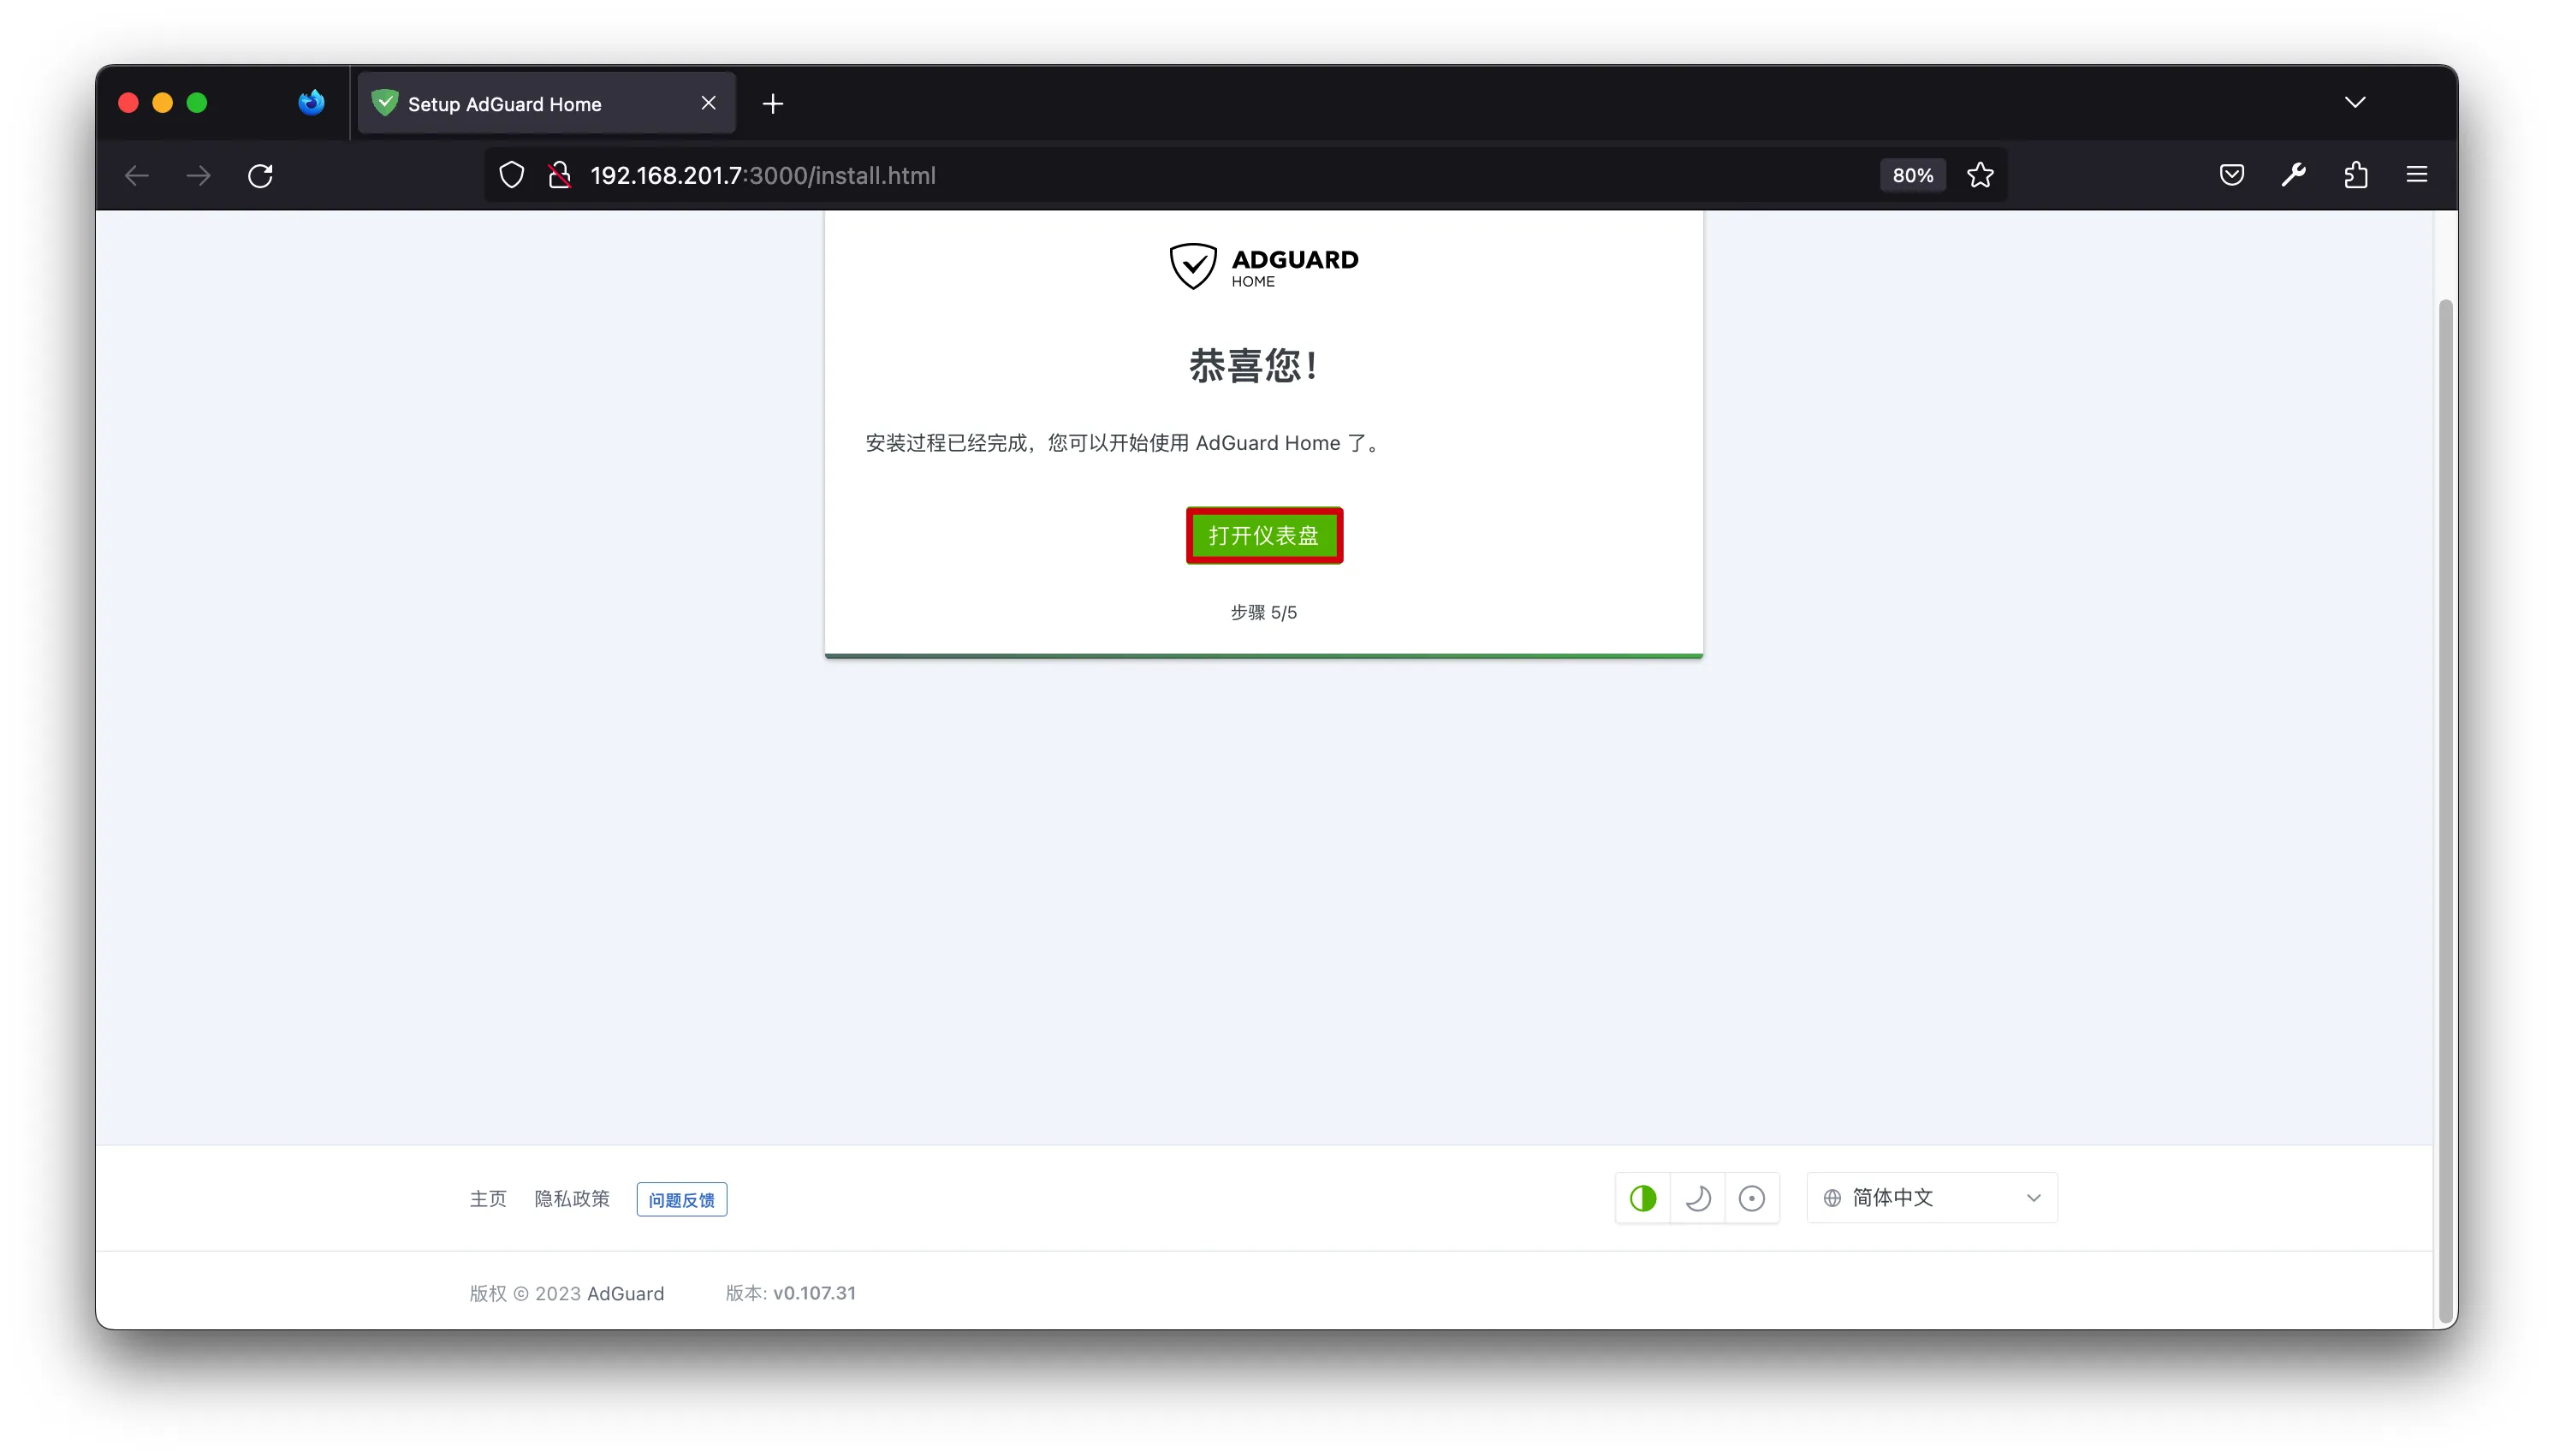
Task: Click the 问题反馈 report issue button
Action: coord(681,1199)
